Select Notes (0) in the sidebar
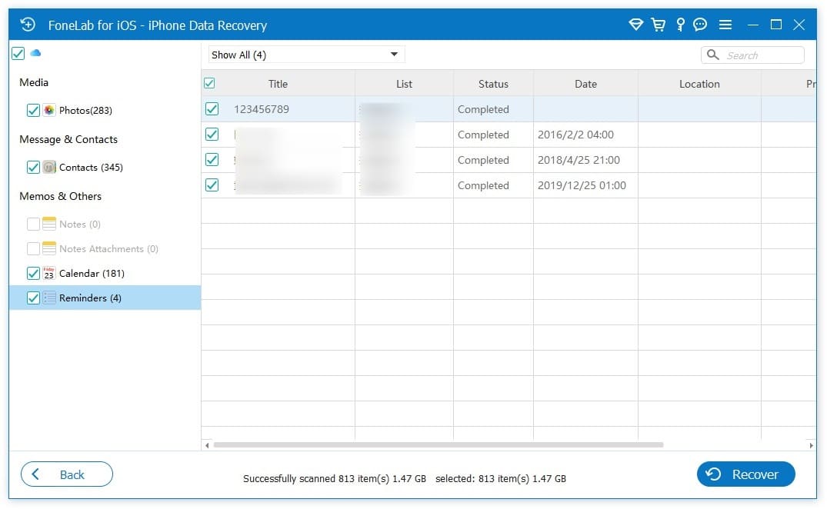827x509 pixels. (80, 224)
